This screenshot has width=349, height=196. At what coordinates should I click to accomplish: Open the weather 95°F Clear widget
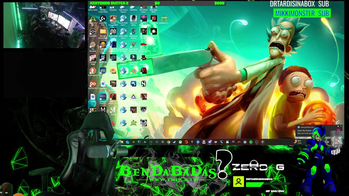(x=298, y=142)
